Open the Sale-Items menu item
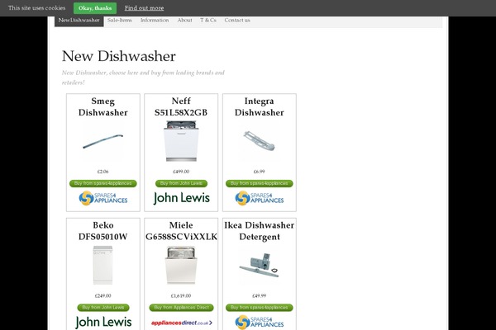 [120, 20]
